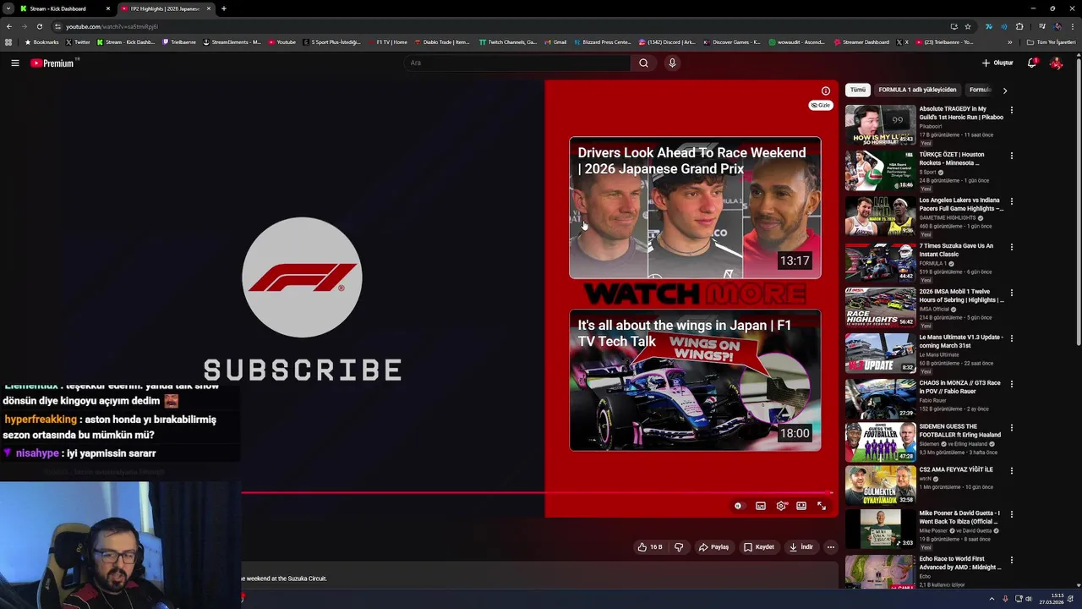Open wings in Japan Tech Talk video
Screen dimensions: 1082x609
click(695, 381)
